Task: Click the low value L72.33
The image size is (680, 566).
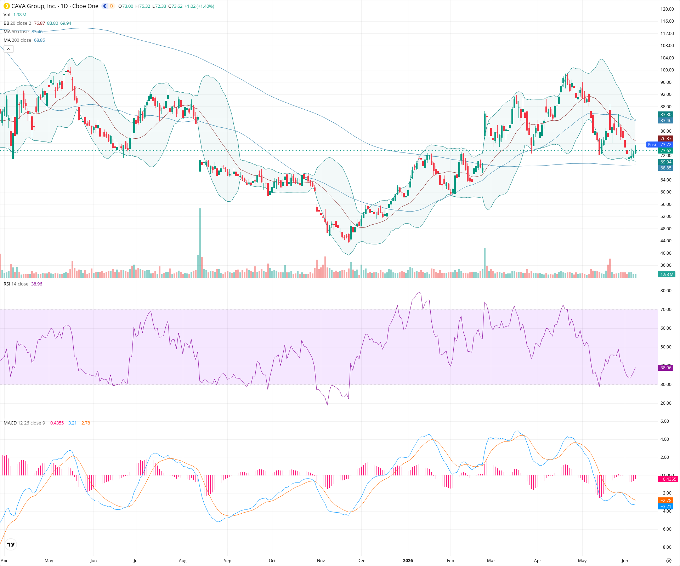Action: pyautogui.click(x=159, y=6)
